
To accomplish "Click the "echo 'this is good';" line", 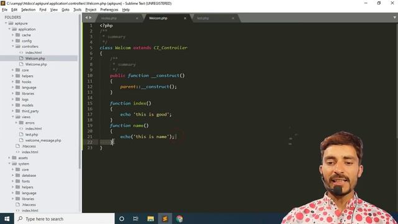I will pos(146,114).
